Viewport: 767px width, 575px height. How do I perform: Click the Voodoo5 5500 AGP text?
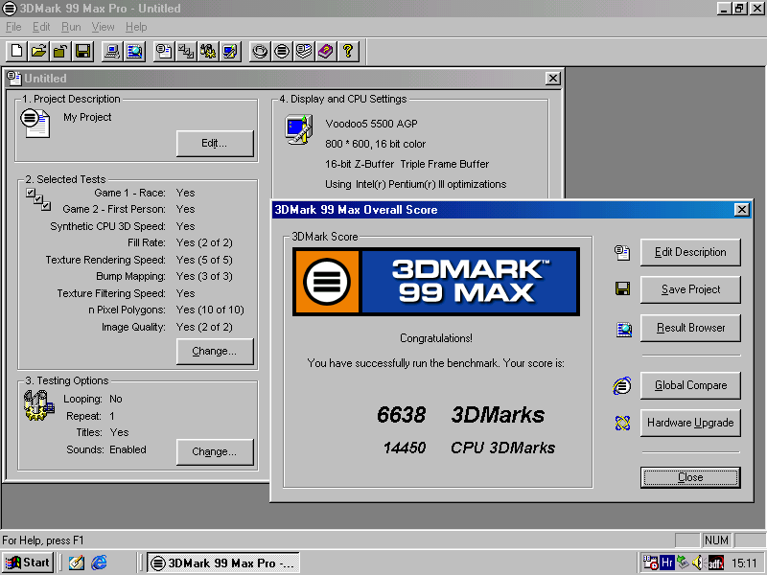[371, 124]
